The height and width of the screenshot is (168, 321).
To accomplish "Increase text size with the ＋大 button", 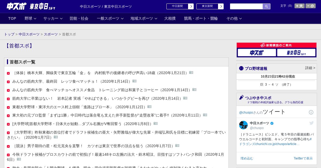I will coord(300,6).
